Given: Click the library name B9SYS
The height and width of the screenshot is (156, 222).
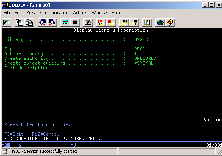Looking at the screenshot, I should tap(141, 39).
